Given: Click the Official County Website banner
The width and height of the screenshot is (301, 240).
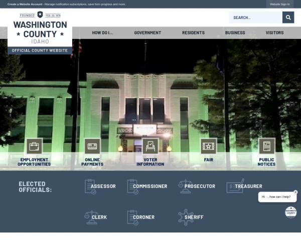Looking at the screenshot, I should coord(40,50).
